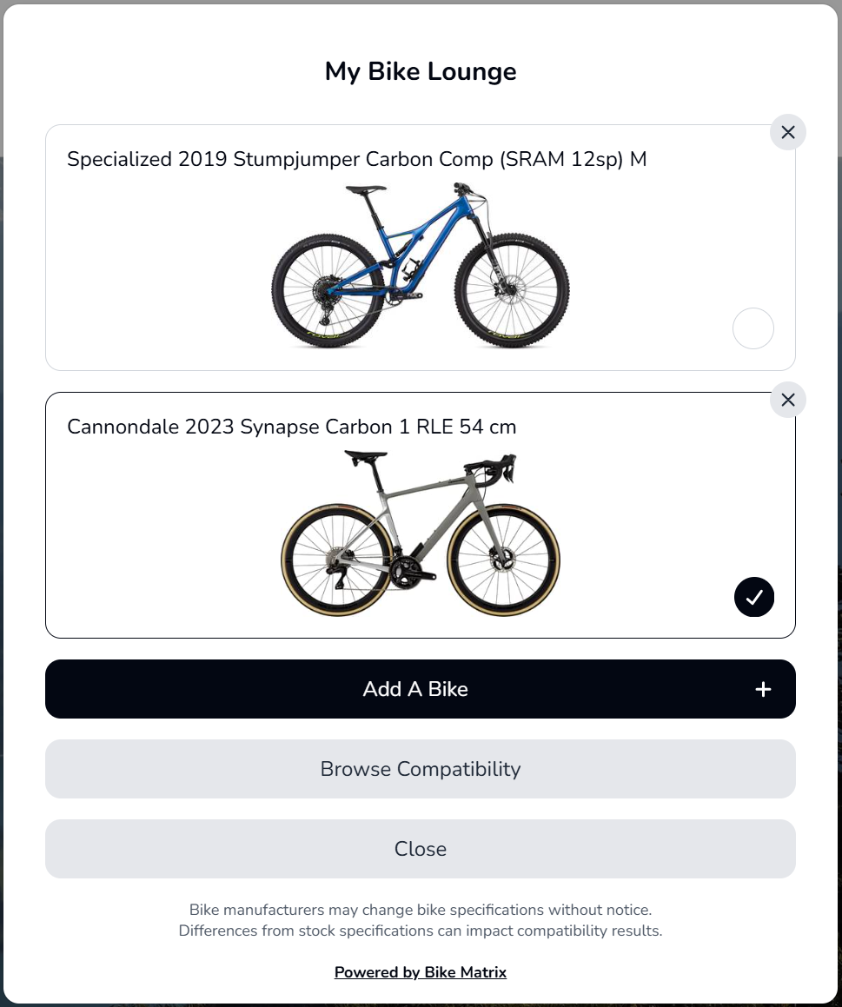Open the Add A Bike form
Image resolution: width=842 pixels, height=1007 pixels.
(421, 689)
